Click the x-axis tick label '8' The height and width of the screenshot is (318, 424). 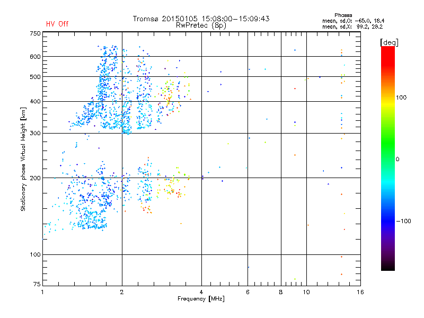pos(281,292)
